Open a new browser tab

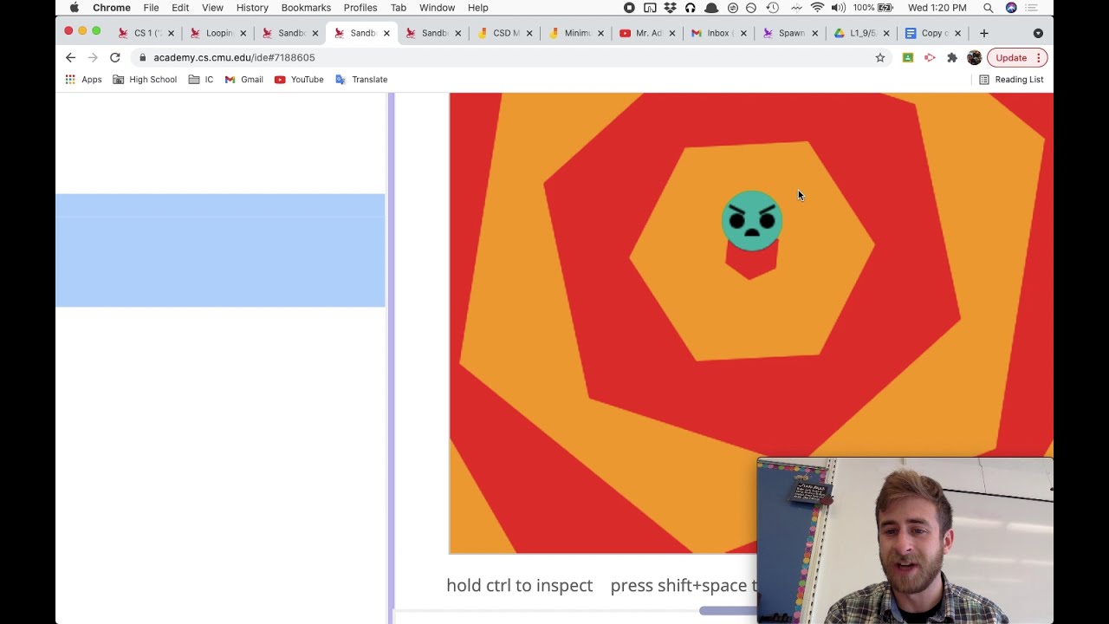(x=983, y=33)
